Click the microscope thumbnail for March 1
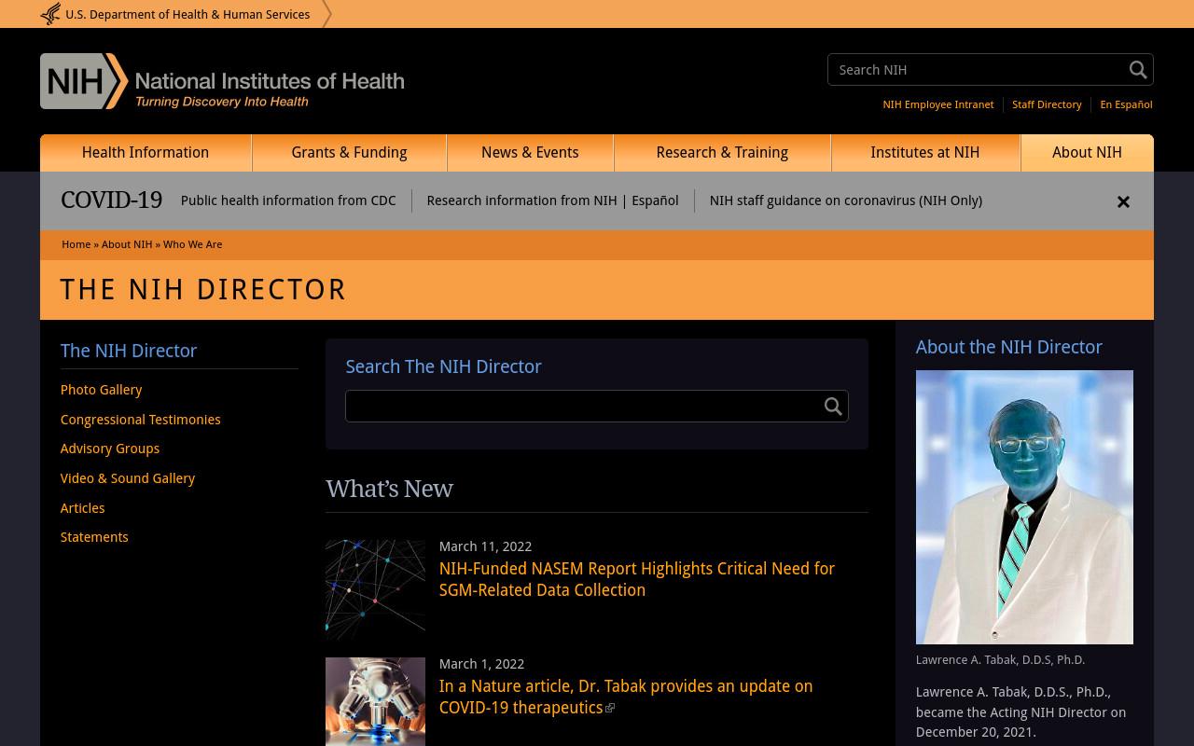1194x746 pixels. click(x=375, y=701)
